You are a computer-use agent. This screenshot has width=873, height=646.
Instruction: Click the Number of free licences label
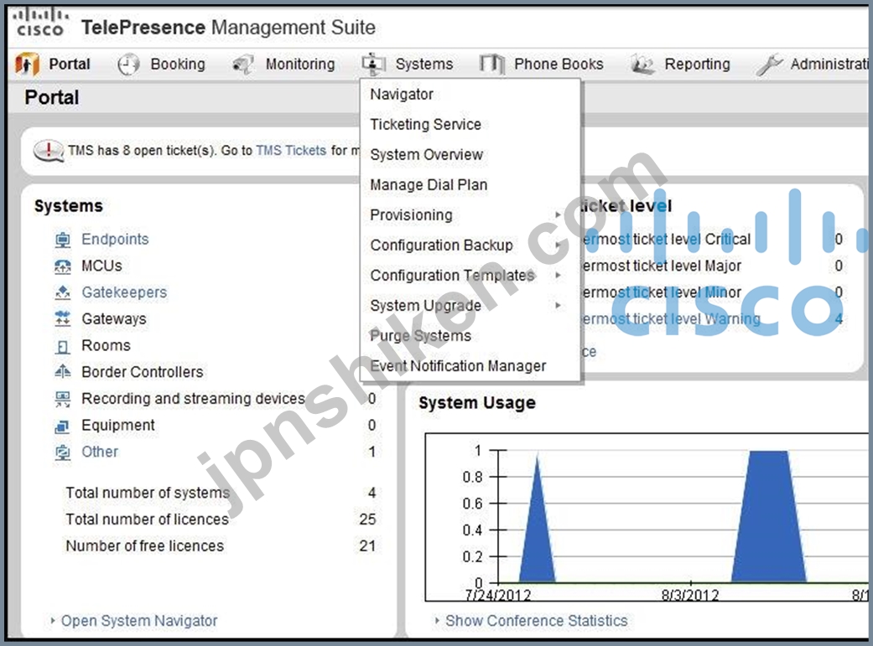coord(145,546)
